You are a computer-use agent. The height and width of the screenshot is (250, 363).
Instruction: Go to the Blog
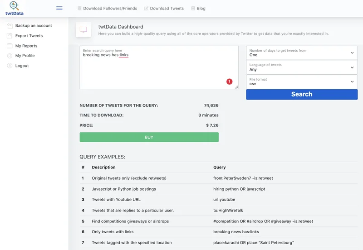pyautogui.click(x=201, y=8)
